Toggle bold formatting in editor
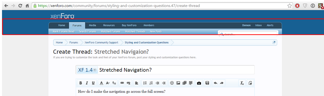Screen dimensions: 324x96 pyautogui.click(x=81, y=83)
